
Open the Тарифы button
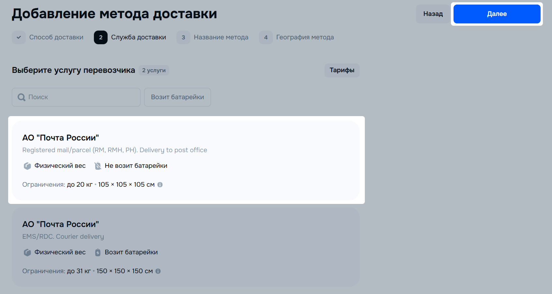click(x=342, y=70)
